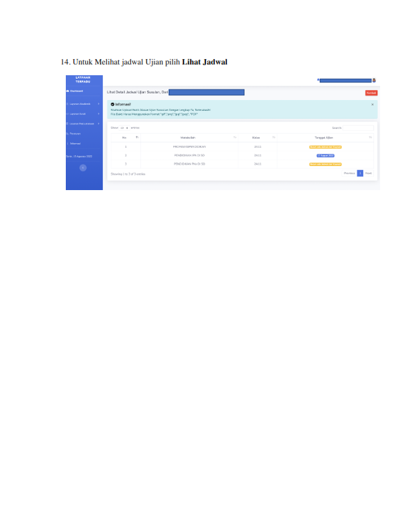
Task: Expand Layanan Perpustakaan sidebar menu
Action: (84, 124)
